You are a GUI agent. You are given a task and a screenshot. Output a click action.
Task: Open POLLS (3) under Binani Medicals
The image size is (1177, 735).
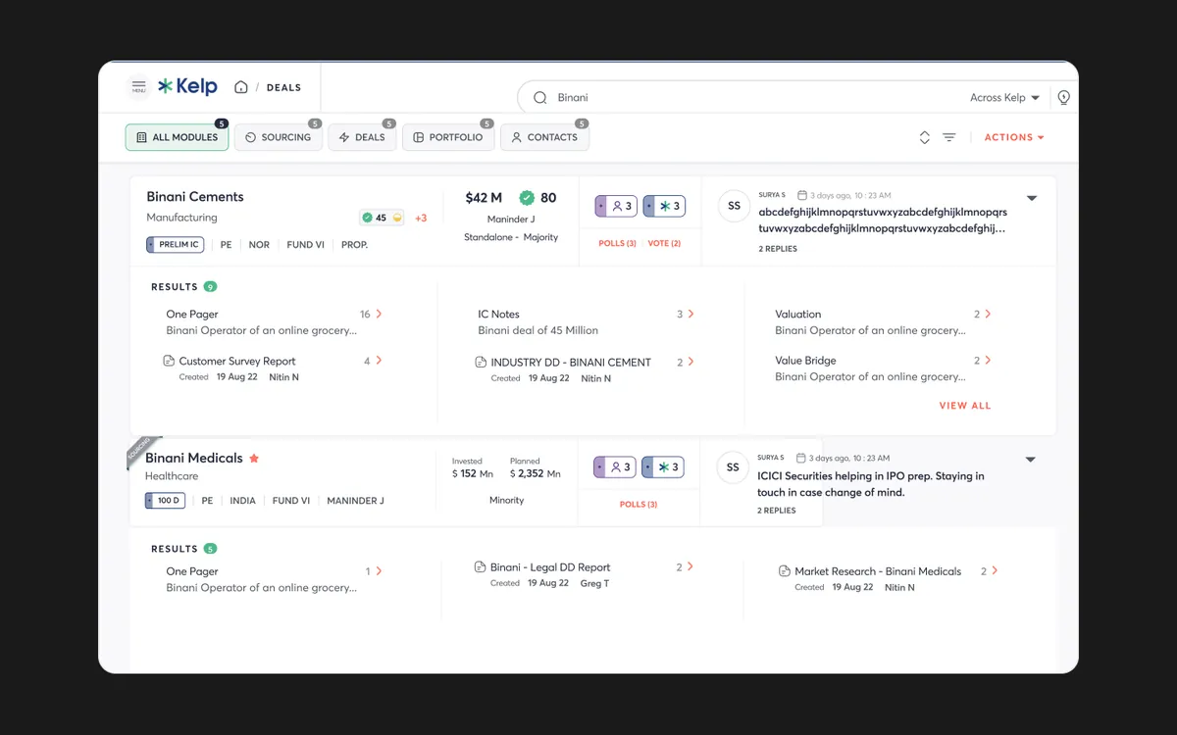click(639, 505)
